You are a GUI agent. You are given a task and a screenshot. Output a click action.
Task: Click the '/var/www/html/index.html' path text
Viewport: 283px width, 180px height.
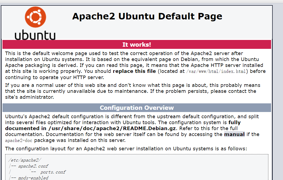pos(216,72)
